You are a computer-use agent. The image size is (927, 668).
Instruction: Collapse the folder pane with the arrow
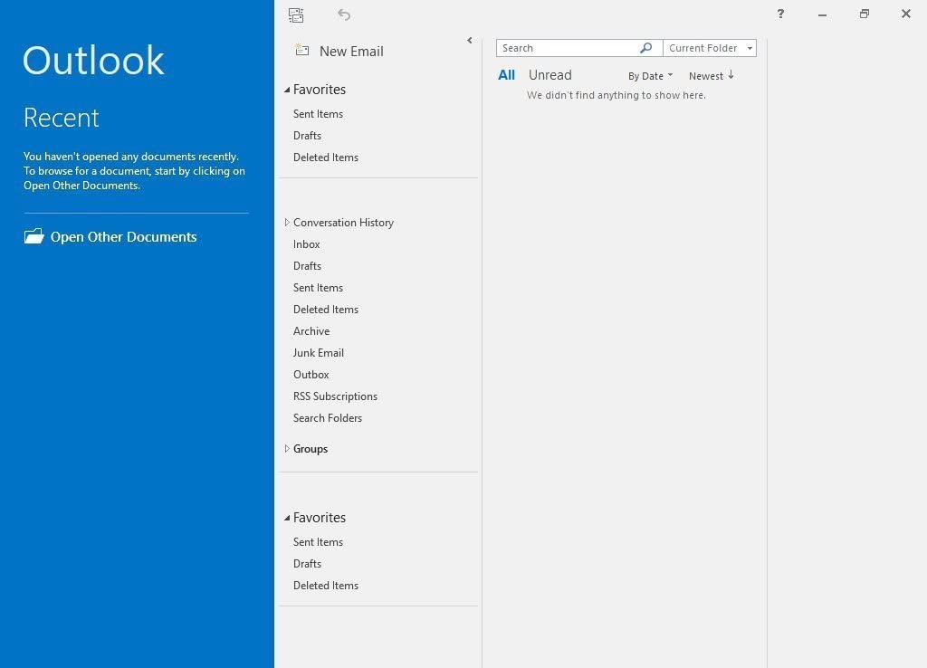[x=469, y=40]
